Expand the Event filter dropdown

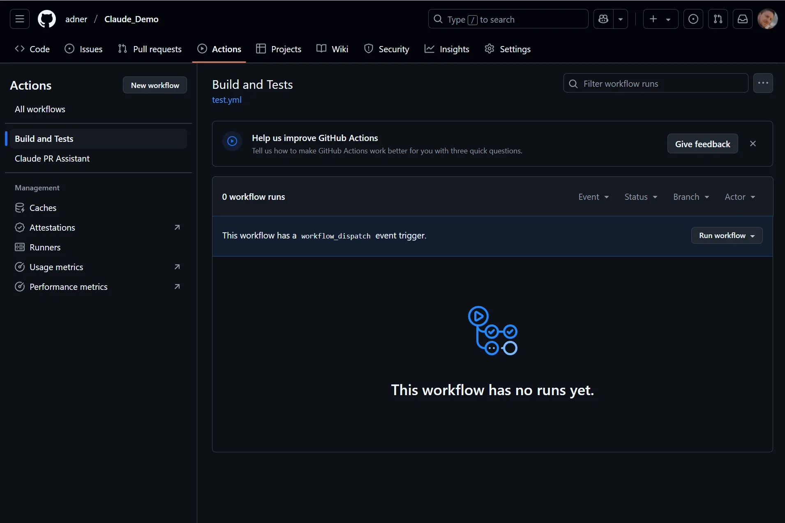point(593,197)
